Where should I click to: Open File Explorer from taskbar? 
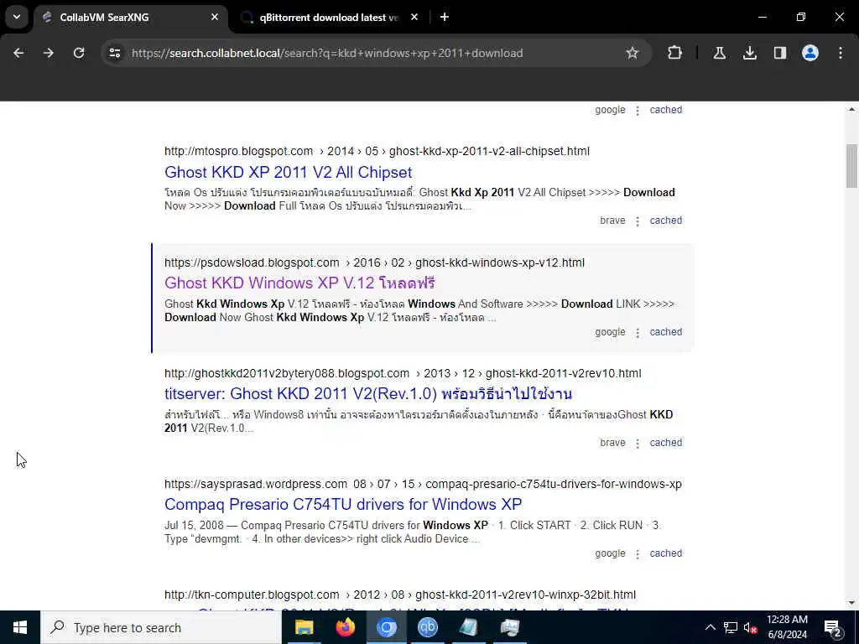[x=304, y=627]
